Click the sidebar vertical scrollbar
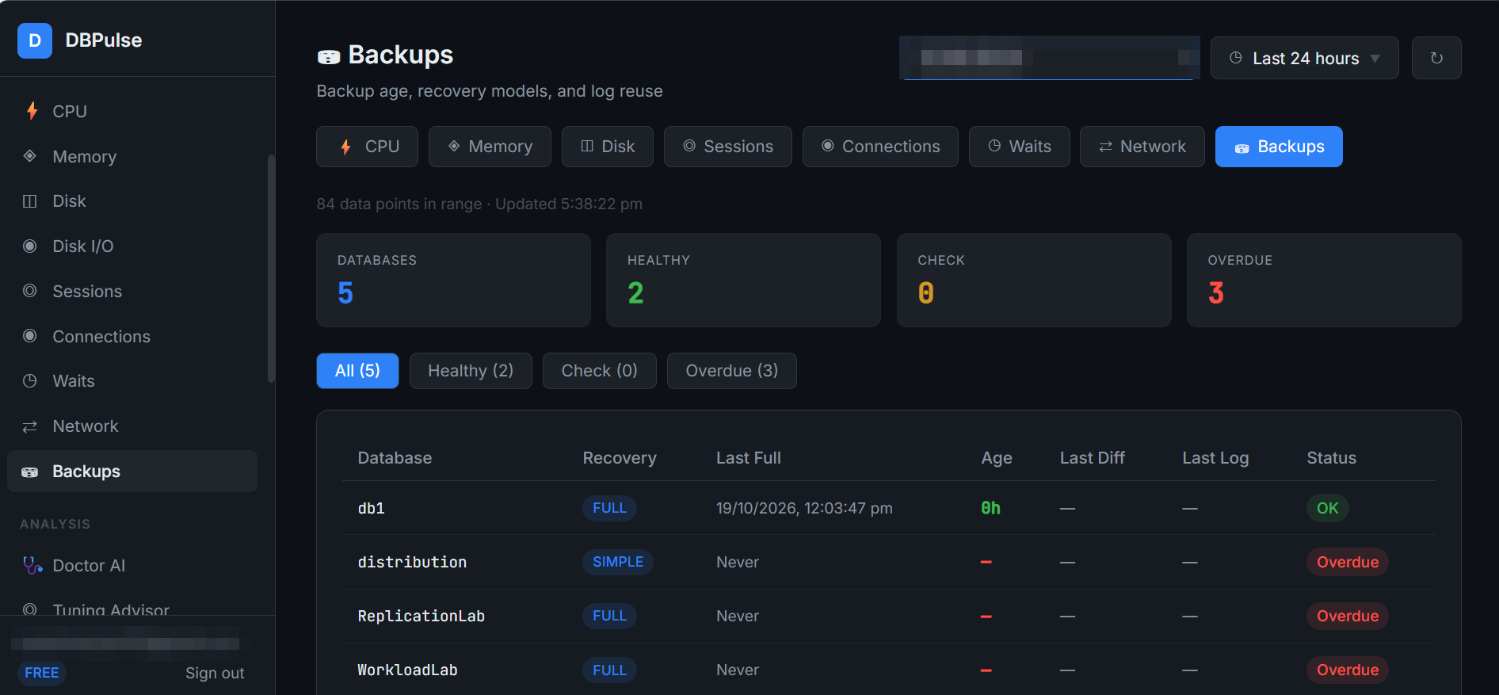1499x695 pixels. coord(271,269)
